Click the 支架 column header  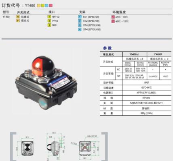(x=82, y=12)
